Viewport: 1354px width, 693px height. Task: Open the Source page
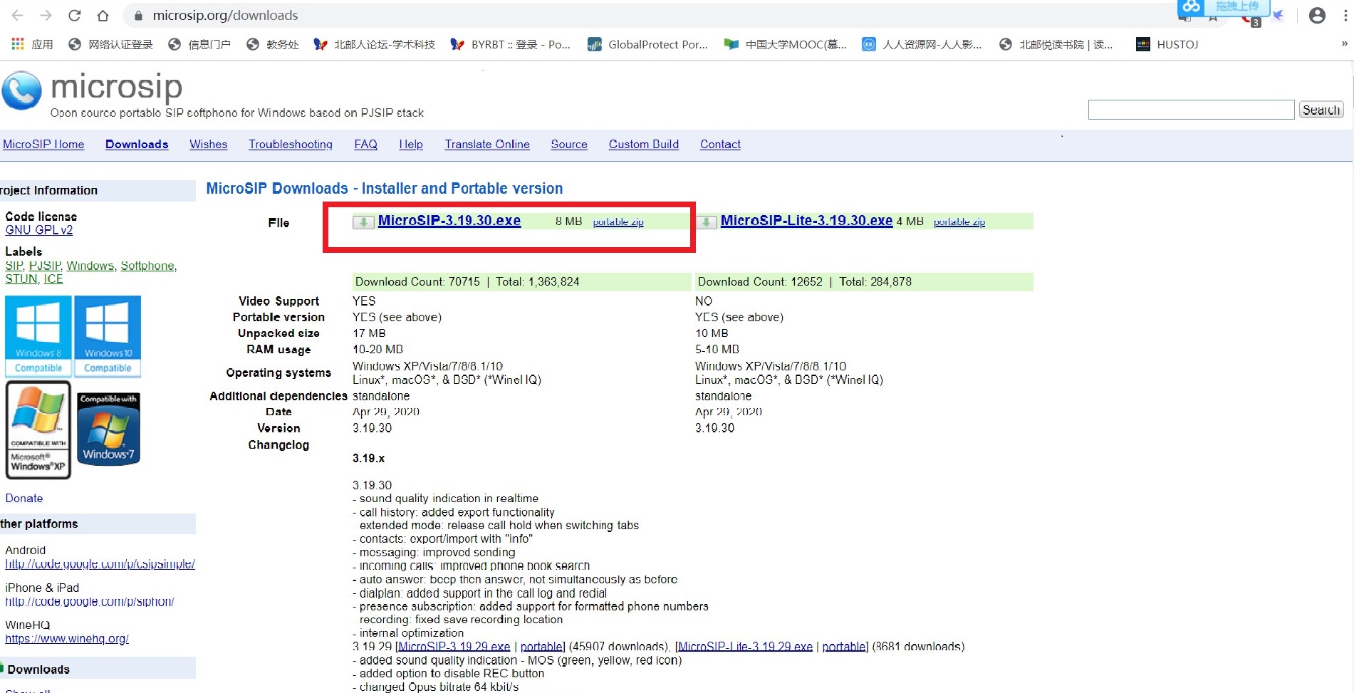[x=569, y=144]
